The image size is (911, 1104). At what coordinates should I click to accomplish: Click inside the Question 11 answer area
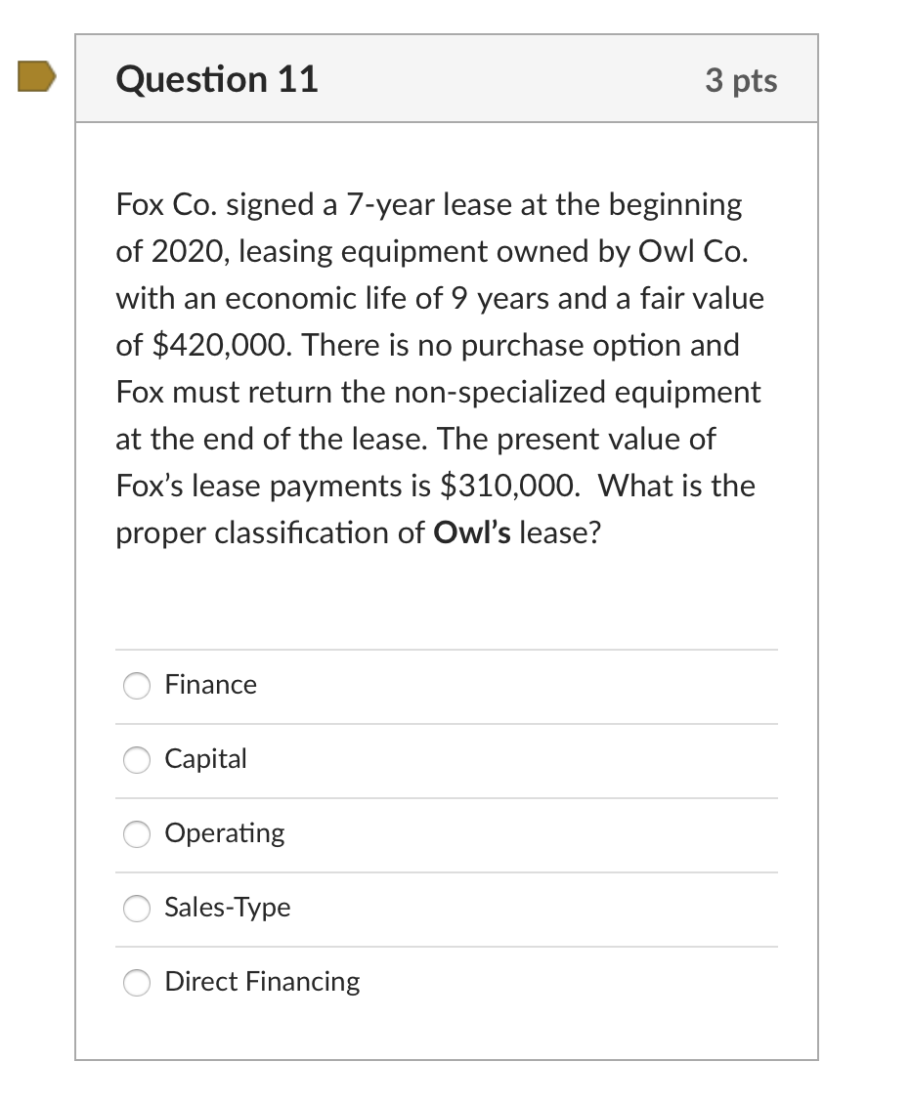pyautogui.click(x=446, y=830)
